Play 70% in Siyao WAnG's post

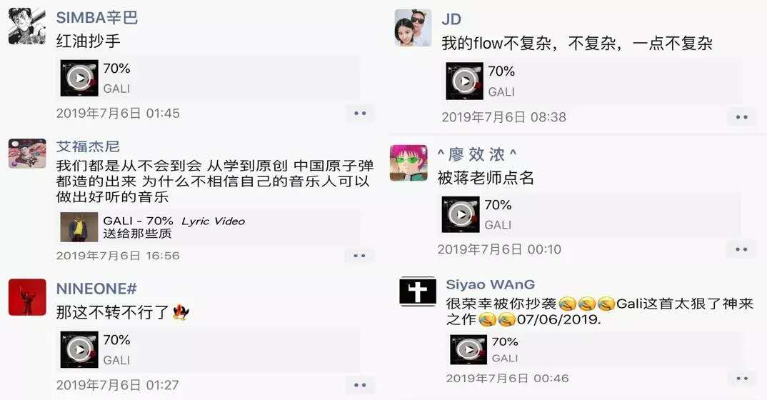468,349
